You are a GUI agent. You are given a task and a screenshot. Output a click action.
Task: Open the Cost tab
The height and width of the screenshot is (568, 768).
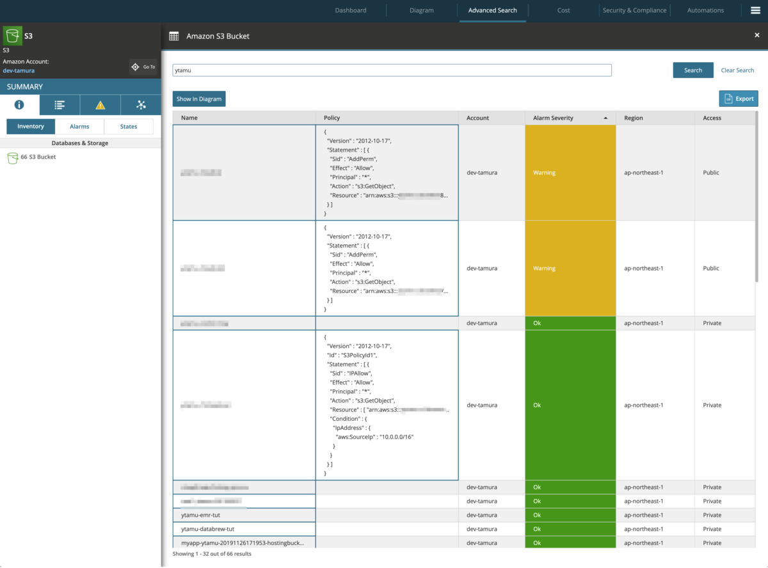tap(564, 10)
